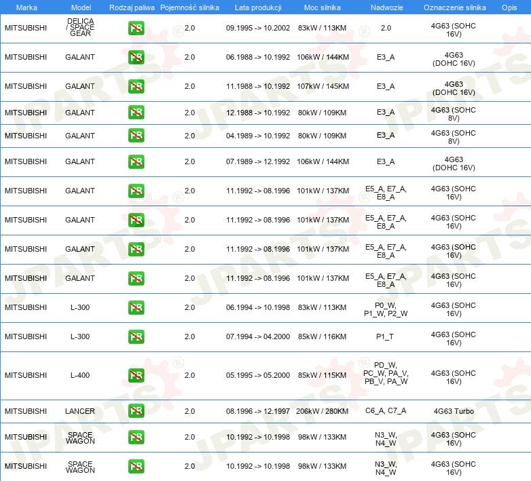This screenshot has height=481, width=531.
Task: Select the Moc silnika column header
Action: (x=323, y=7)
